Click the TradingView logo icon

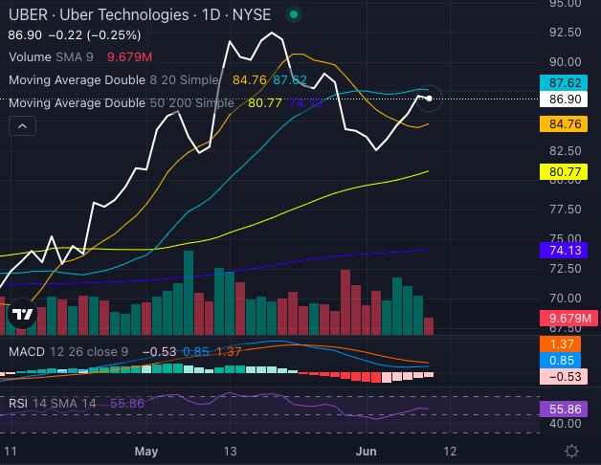[x=22, y=314]
